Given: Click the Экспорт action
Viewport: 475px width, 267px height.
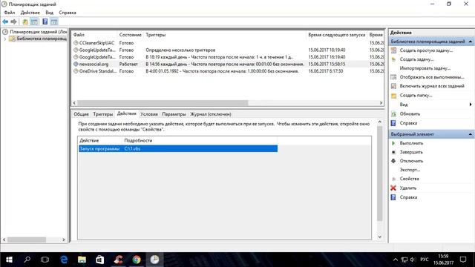Looking at the screenshot, I should 410,170.
